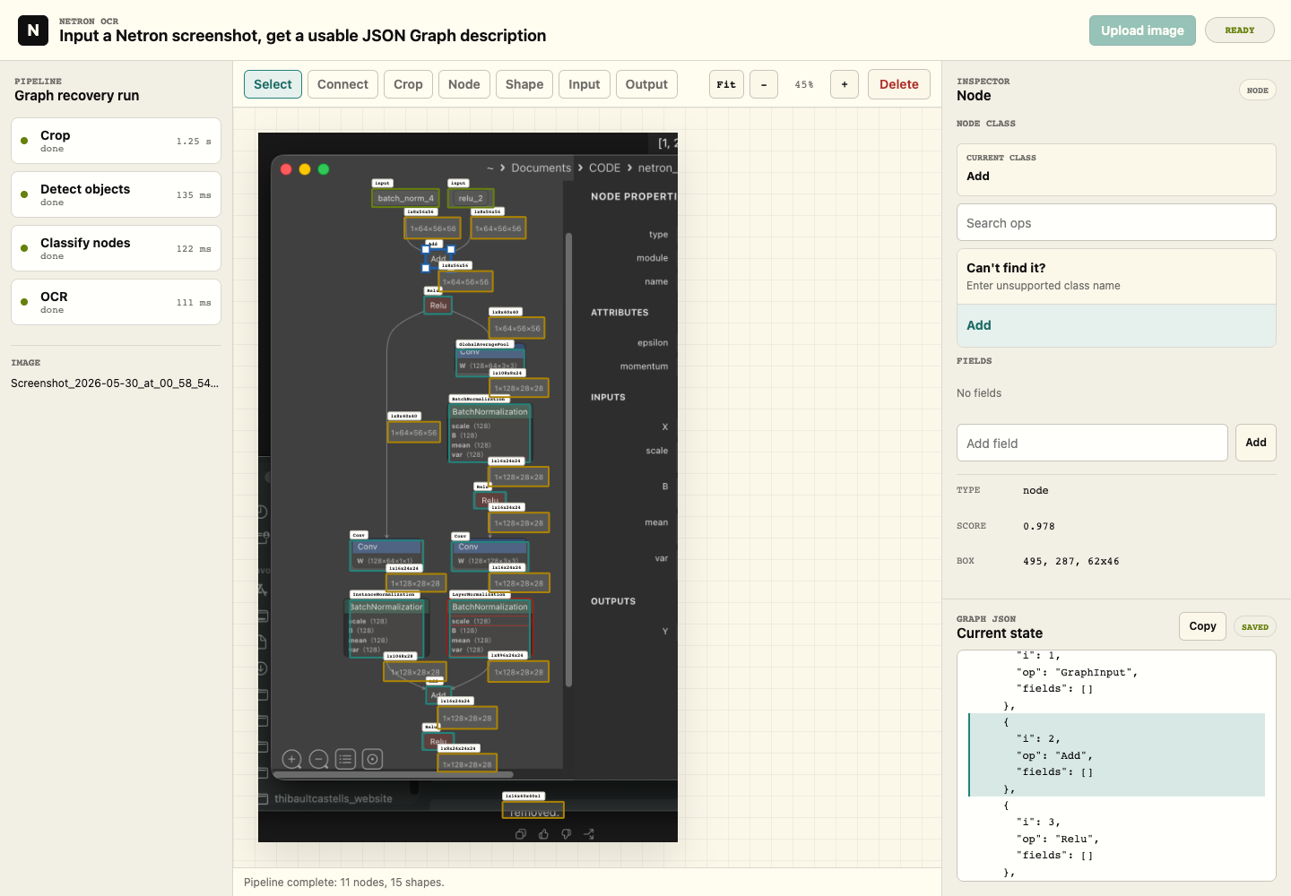Activate the Select tool
This screenshot has width=1291, height=896.
tap(273, 84)
